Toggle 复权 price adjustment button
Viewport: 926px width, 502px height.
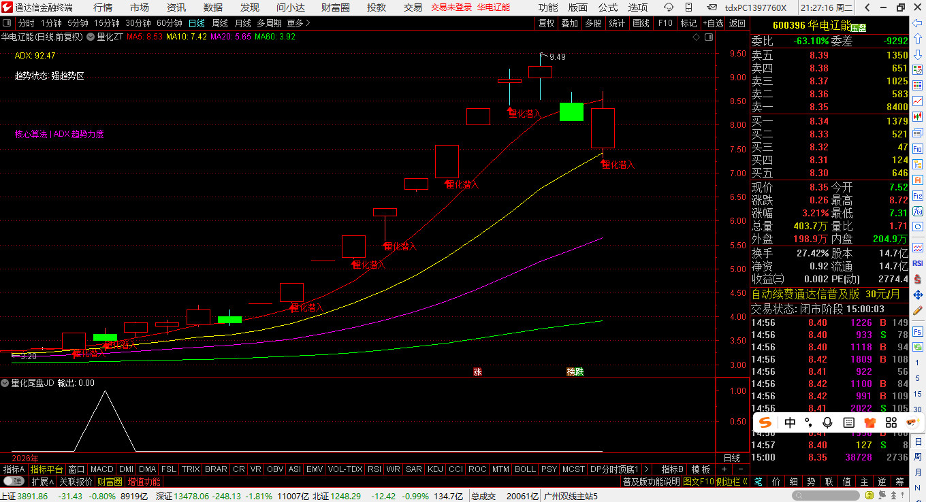click(x=546, y=23)
